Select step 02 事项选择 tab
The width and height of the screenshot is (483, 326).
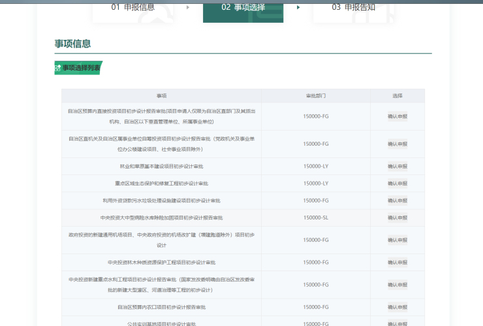tap(243, 7)
